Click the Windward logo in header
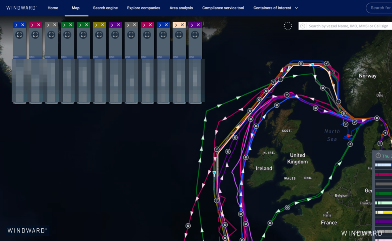392x241 pixels. pyautogui.click(x=21, y=8)
